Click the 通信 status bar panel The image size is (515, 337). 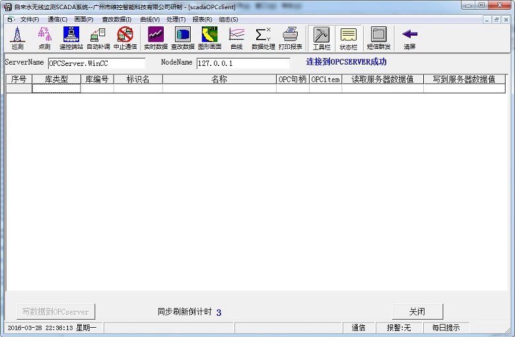tap(359, 328)
